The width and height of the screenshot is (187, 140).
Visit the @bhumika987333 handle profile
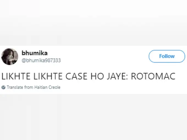pyautogui.click(x=41, y=60)
